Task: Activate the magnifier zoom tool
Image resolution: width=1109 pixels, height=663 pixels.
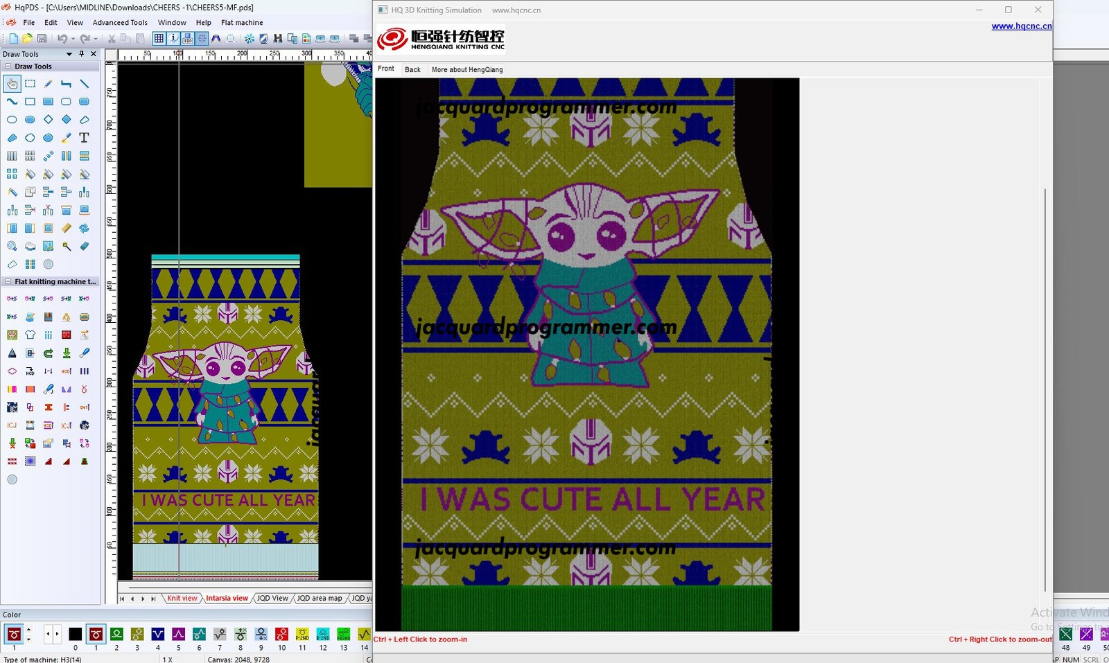Action: [x=12, y=246]
